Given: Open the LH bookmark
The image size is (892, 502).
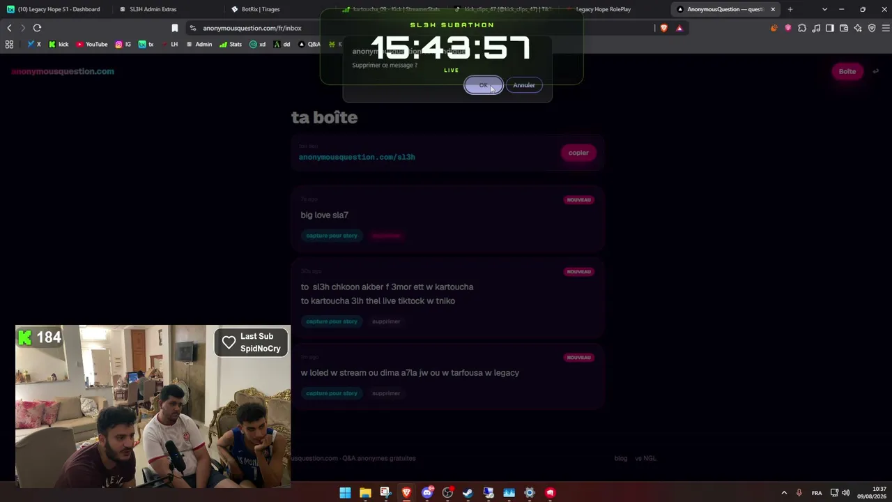Looking at the screenshot, I should (169, 44).
